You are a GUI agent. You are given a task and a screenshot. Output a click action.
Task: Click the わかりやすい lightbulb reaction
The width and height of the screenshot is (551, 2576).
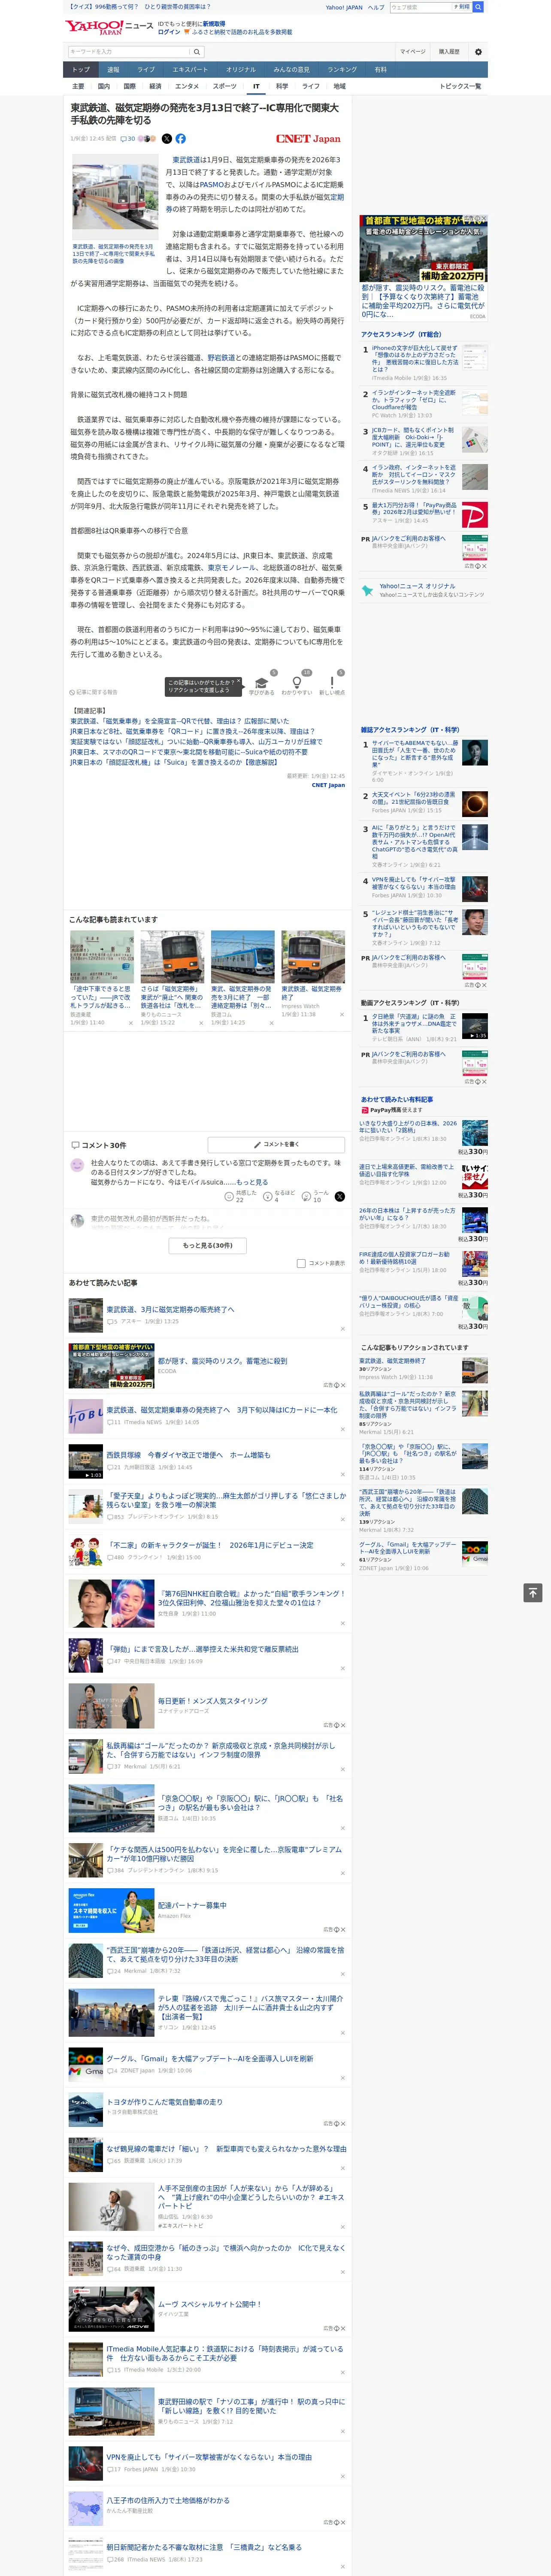pyautogui.click(x=297, y=684)
